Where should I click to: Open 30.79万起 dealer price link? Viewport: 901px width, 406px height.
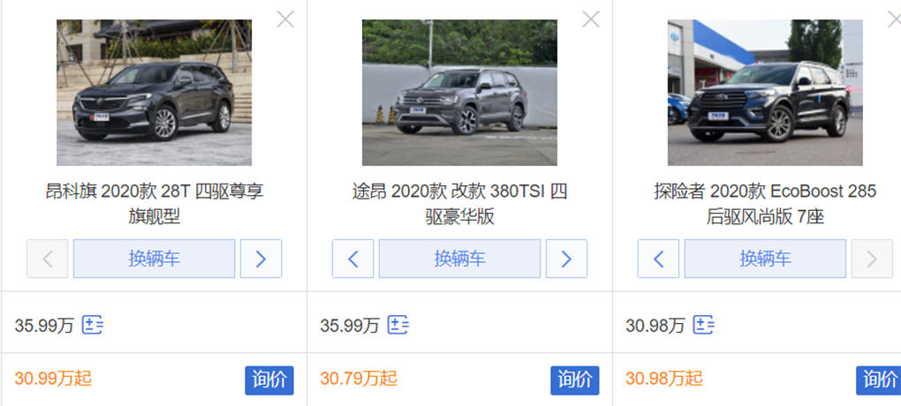359,379
